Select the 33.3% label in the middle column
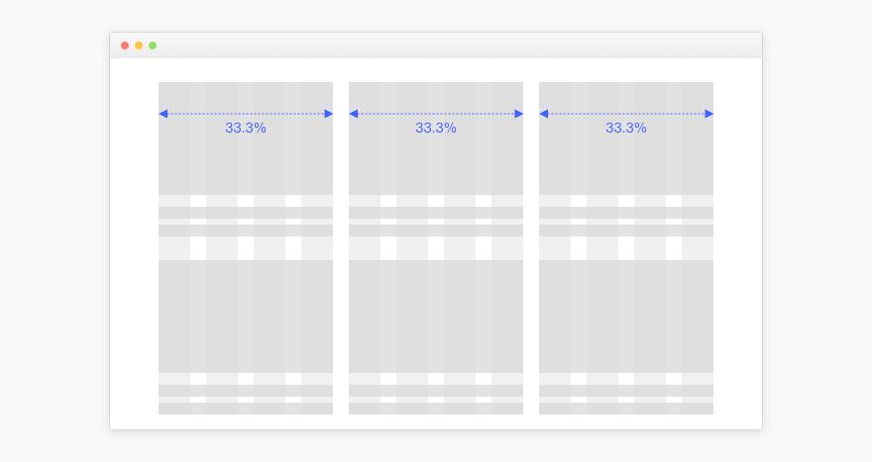 coord(436,128)
